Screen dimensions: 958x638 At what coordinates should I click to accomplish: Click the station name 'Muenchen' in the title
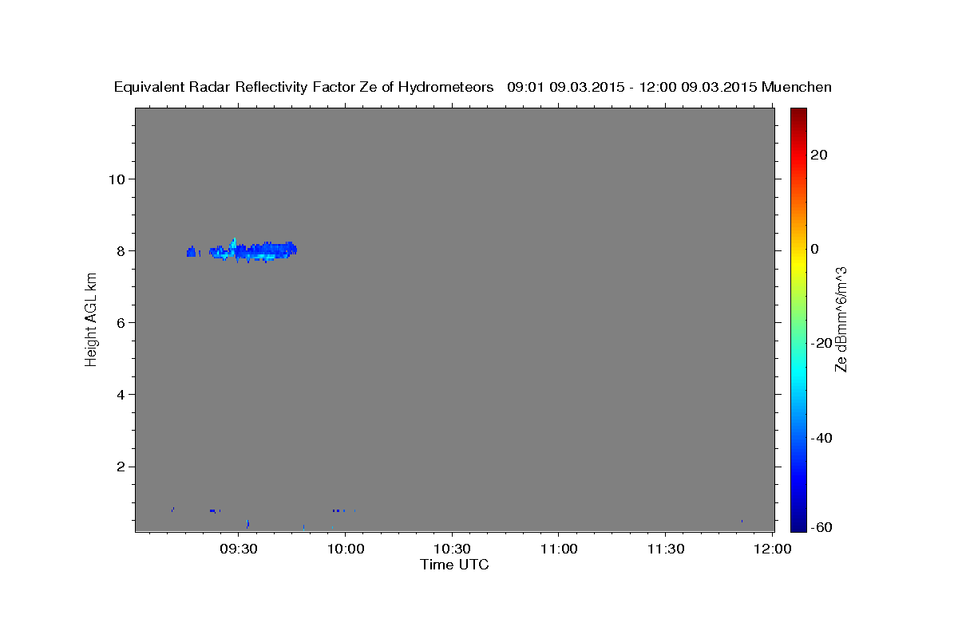797,87
